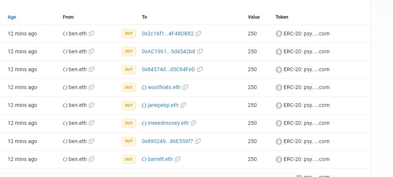This screenshot has height=177, width=393.
Task: Click token logo in 0x84574d...d5C84FeD row
Action: [279, 69]
